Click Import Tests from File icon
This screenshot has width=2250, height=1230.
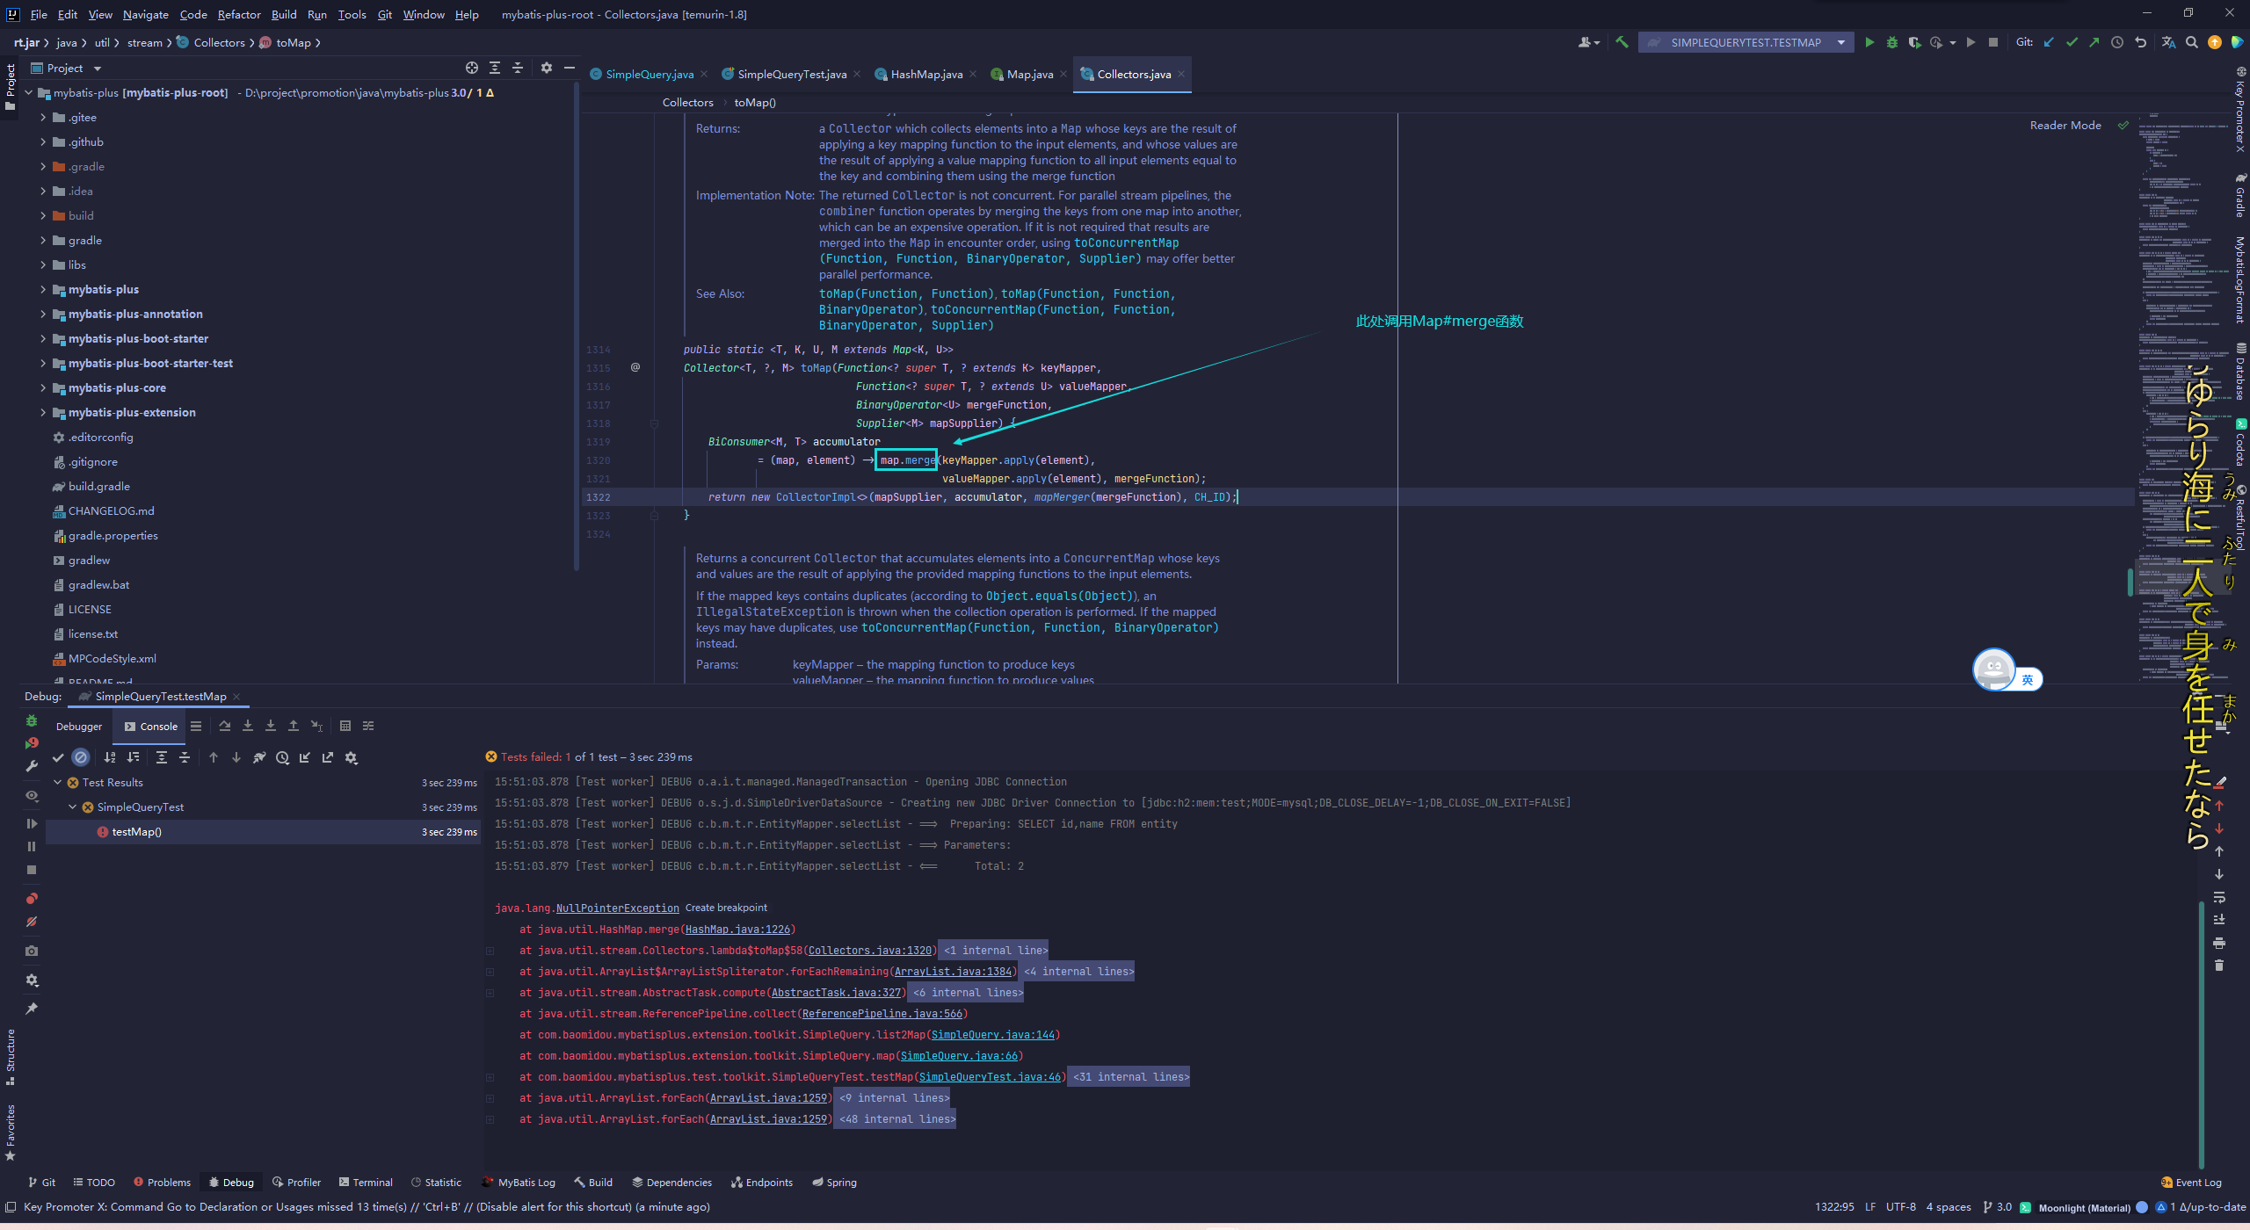(304, 757)
